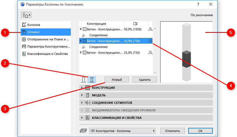237x137 pixels.
Task: Toggle proportional length icon for 50,0% row
Action: tap(150, 29)
